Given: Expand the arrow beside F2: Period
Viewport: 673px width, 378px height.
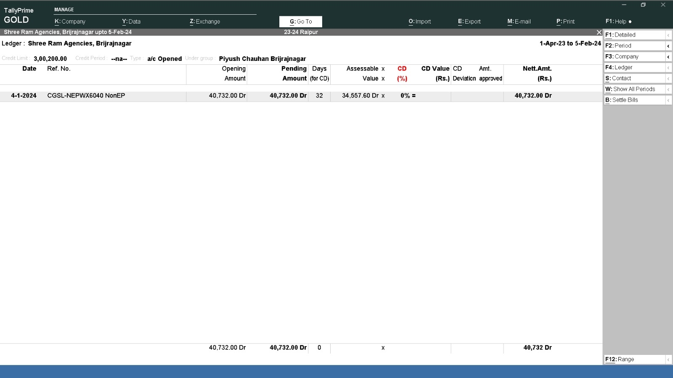Looking at the screenshot, I should click(668, 46).
